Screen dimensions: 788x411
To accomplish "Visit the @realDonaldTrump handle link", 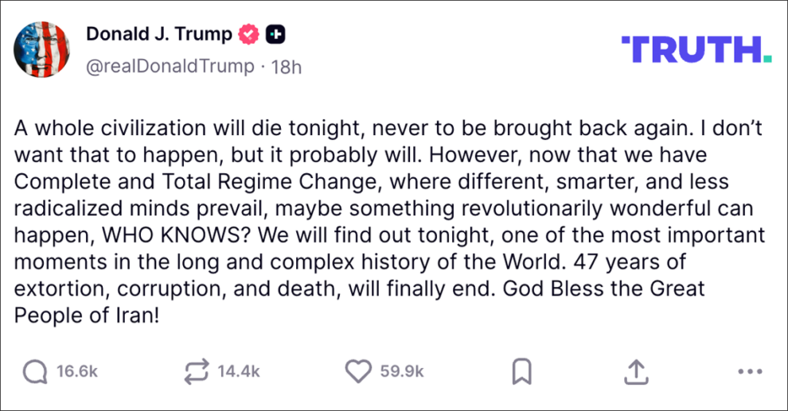I will tap(170, 66).
